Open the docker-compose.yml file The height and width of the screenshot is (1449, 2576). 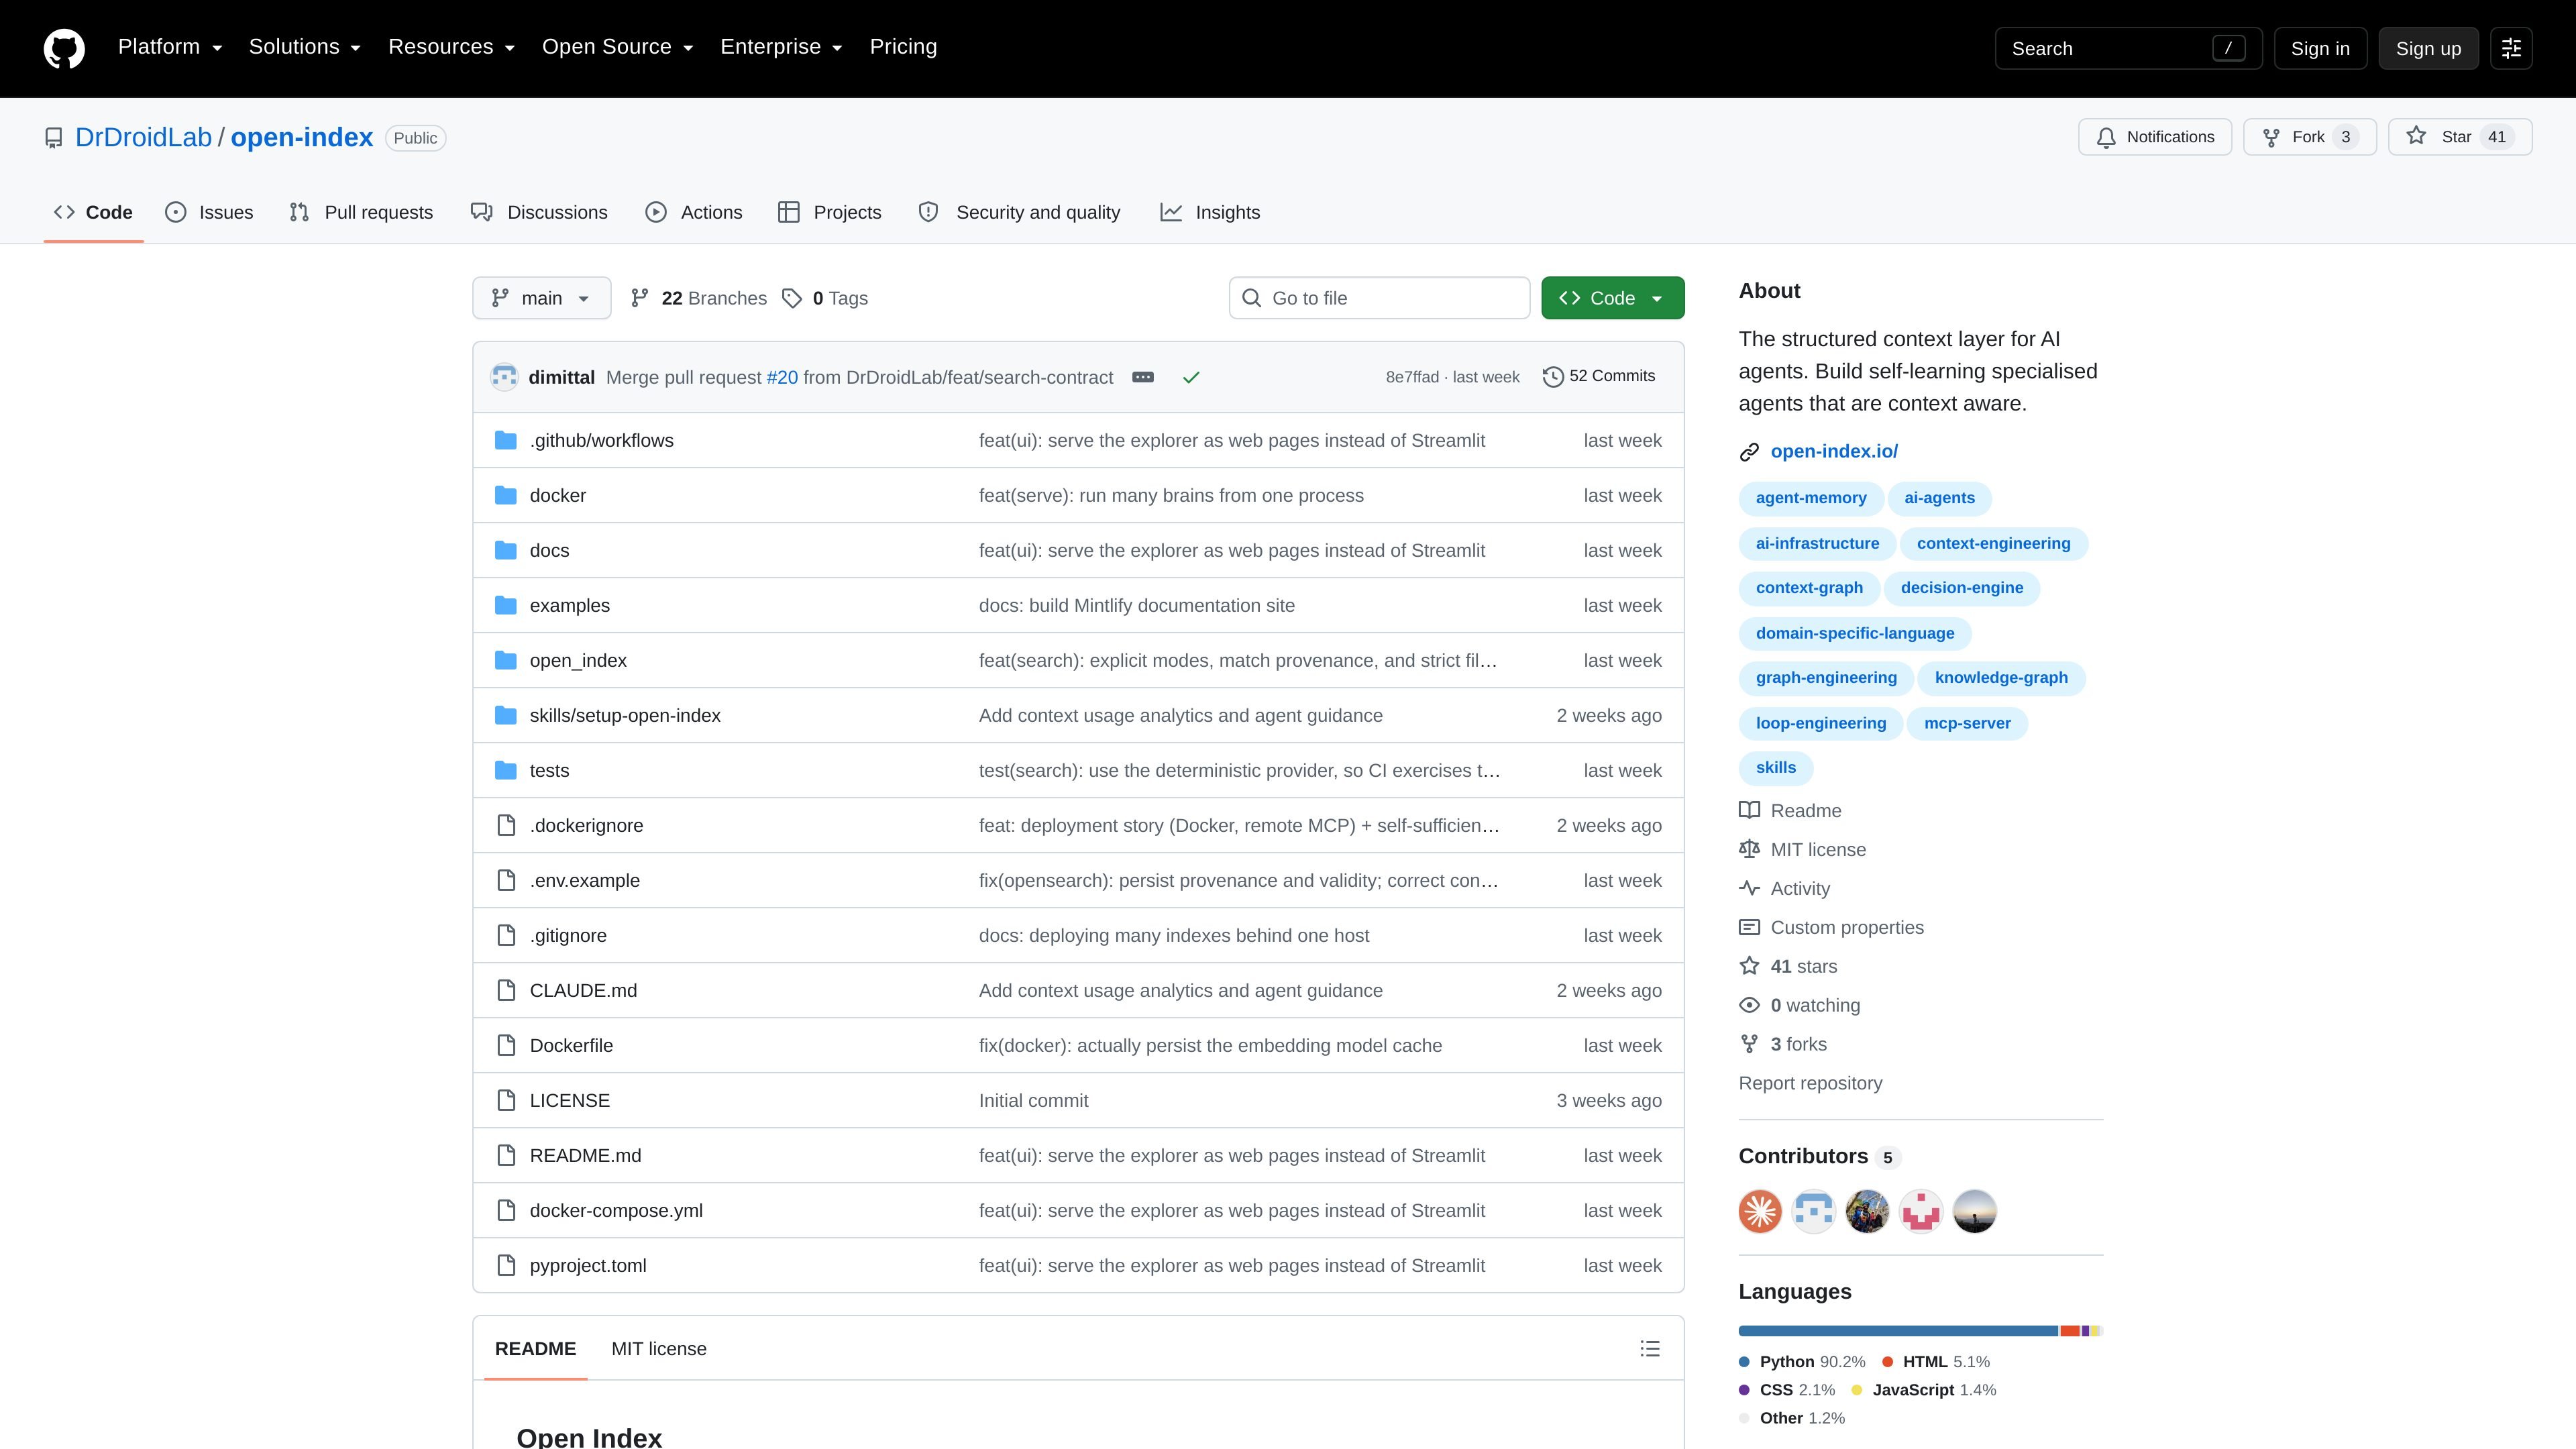[x=616, y=1210]
